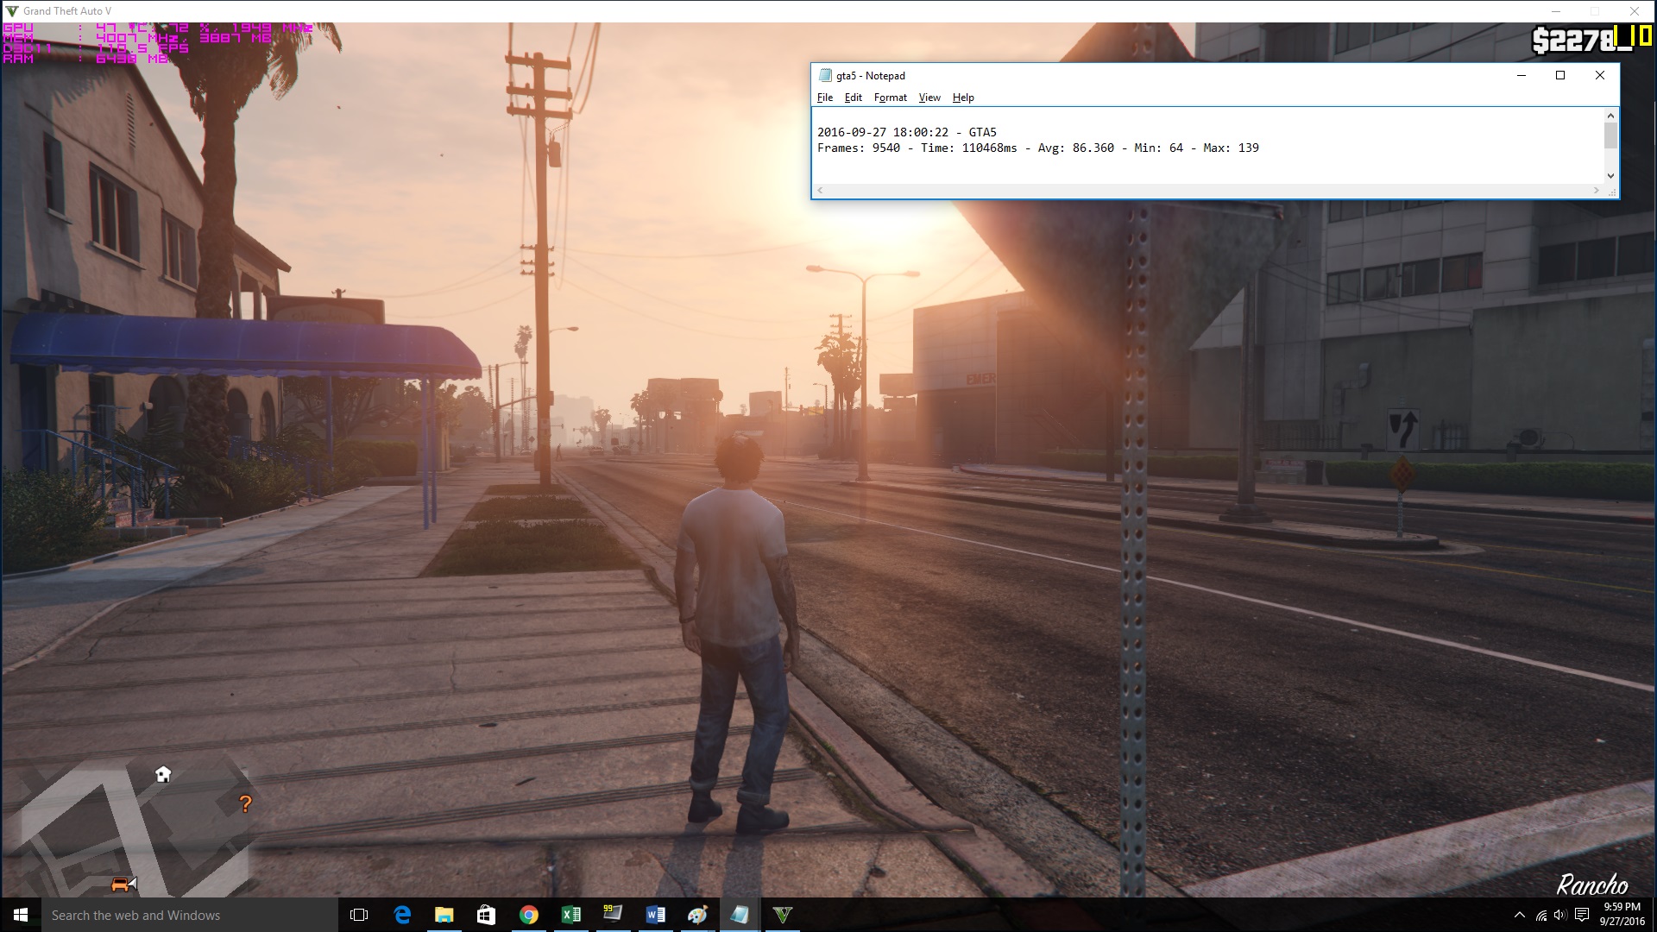The height and width of the screenshot is (932, 1657).
Task: Click the GTA V logo in game title bar
Action: pyautogui.click(x=12, y=11)
